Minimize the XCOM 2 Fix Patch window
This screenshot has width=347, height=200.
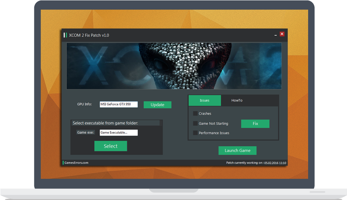pyautogui.click(x=275, y=35)
